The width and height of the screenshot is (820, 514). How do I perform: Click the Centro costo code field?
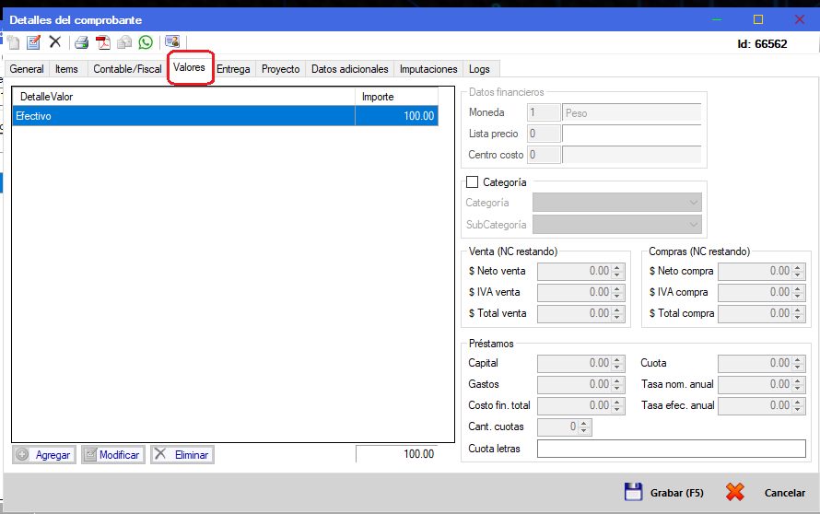[544, 154]
